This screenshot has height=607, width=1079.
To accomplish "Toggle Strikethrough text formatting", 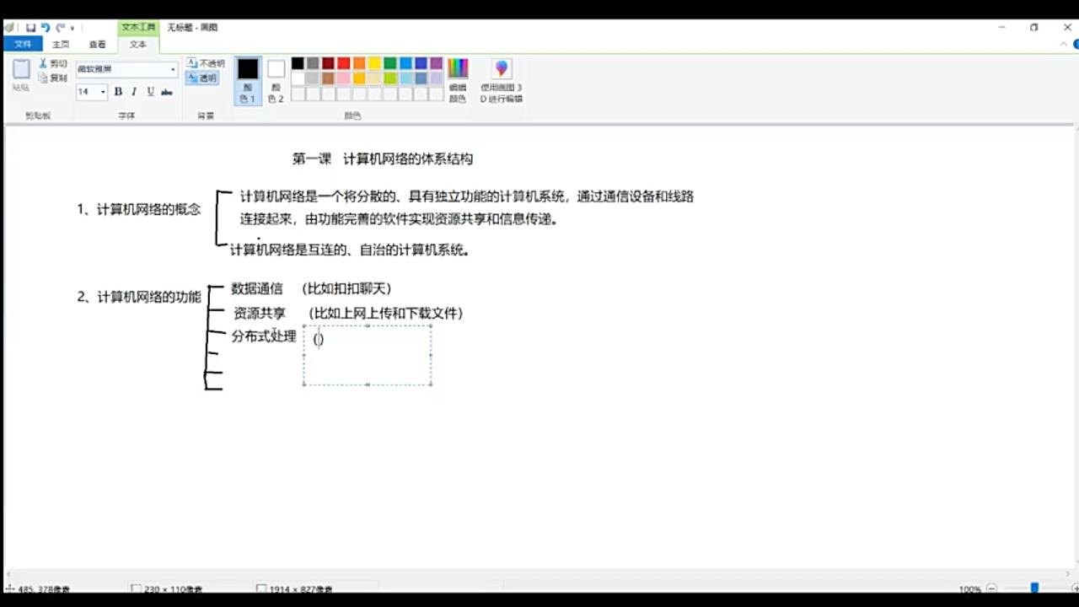I will (x=167, y=91).
